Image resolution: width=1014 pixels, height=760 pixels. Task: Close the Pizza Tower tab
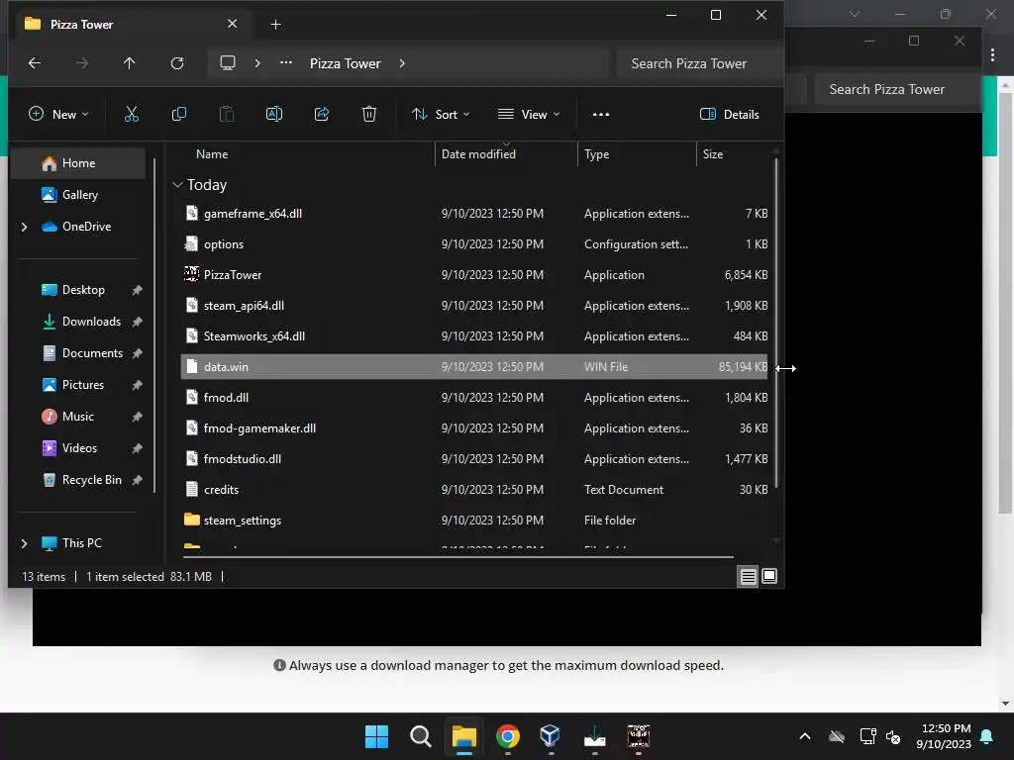(x=232, y=24)
